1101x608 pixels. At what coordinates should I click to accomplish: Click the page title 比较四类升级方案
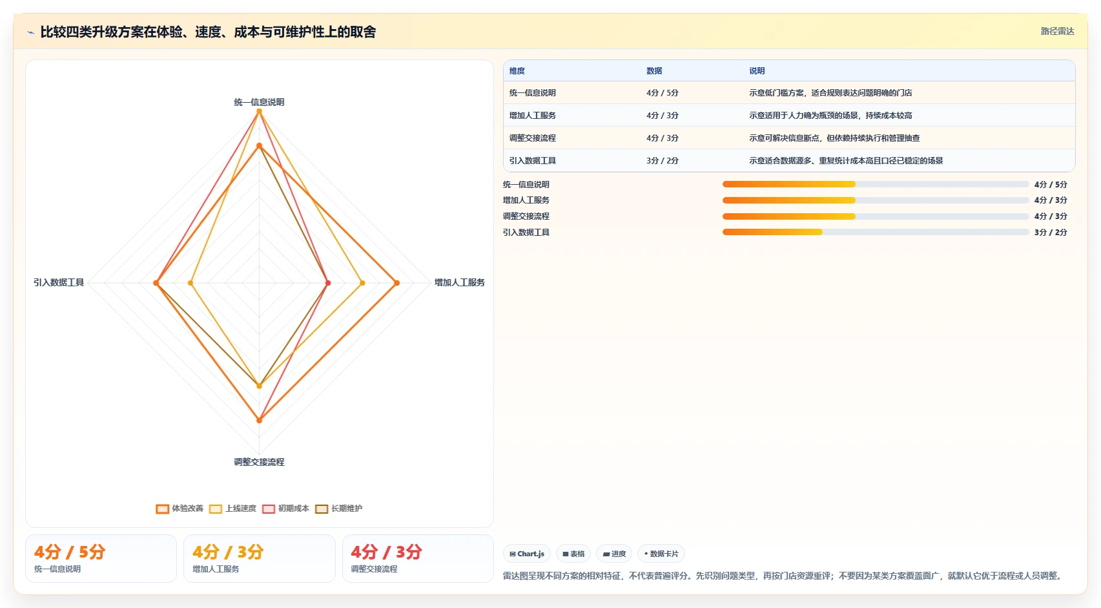click(208, 32)
